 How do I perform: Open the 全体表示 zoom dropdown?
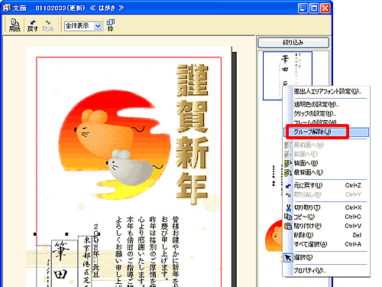[98, 26]
